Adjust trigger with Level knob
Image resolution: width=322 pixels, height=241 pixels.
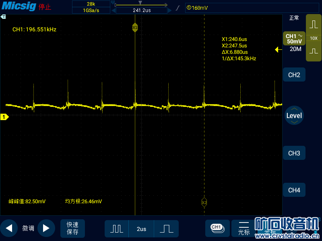tap(294, 115)
